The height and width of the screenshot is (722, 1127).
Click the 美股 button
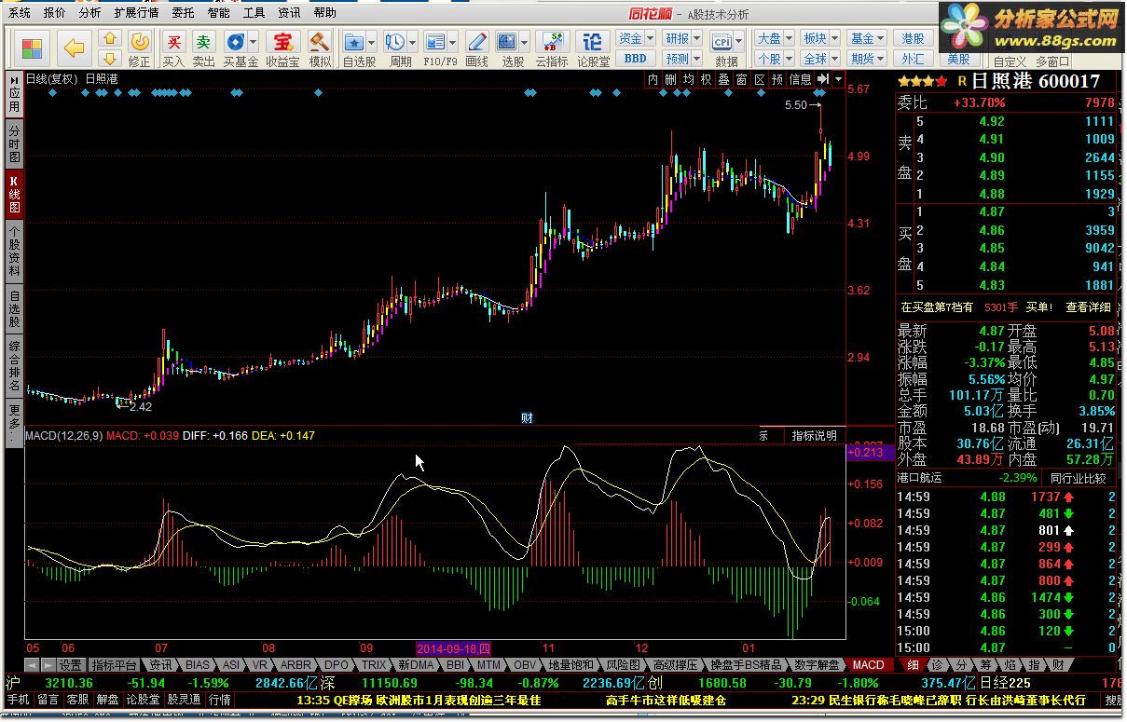click(x=958, y=59)
